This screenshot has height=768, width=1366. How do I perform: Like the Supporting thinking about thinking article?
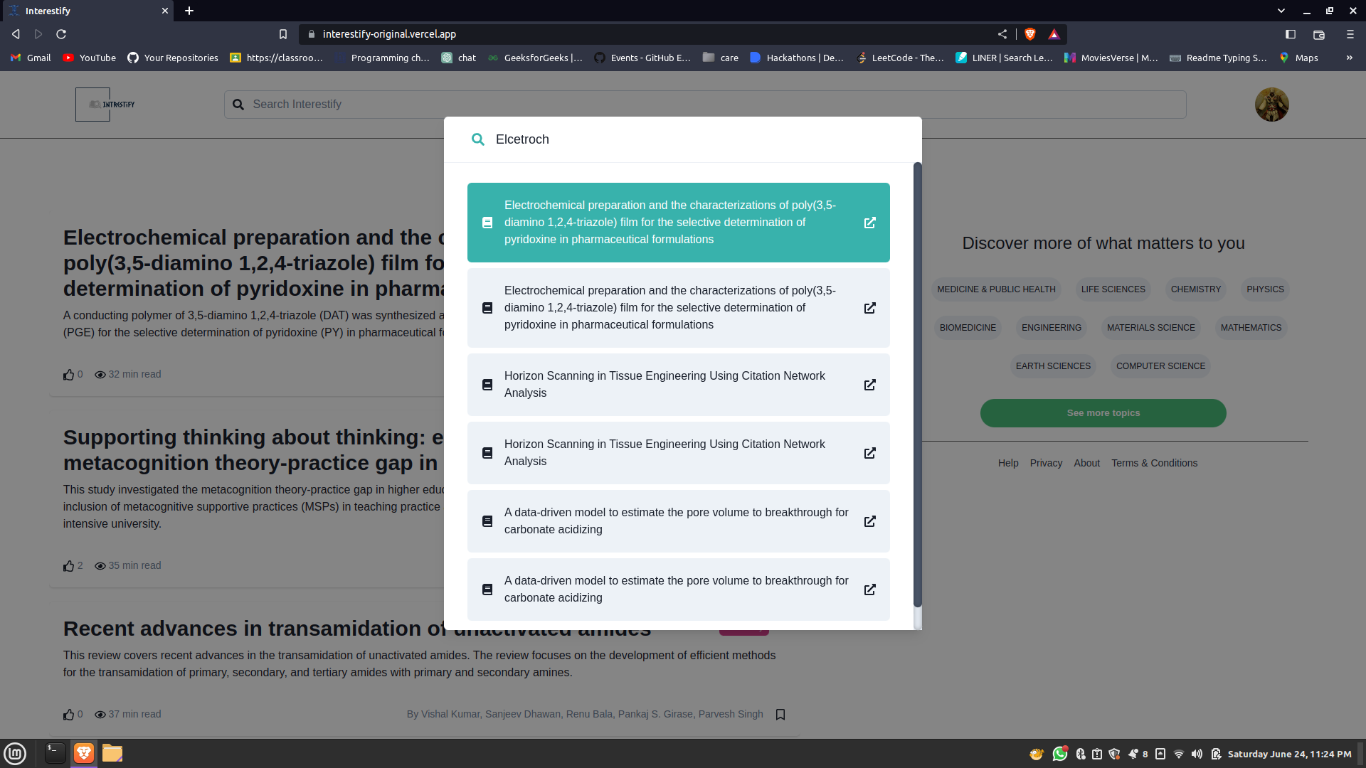(x=69, y=566)
